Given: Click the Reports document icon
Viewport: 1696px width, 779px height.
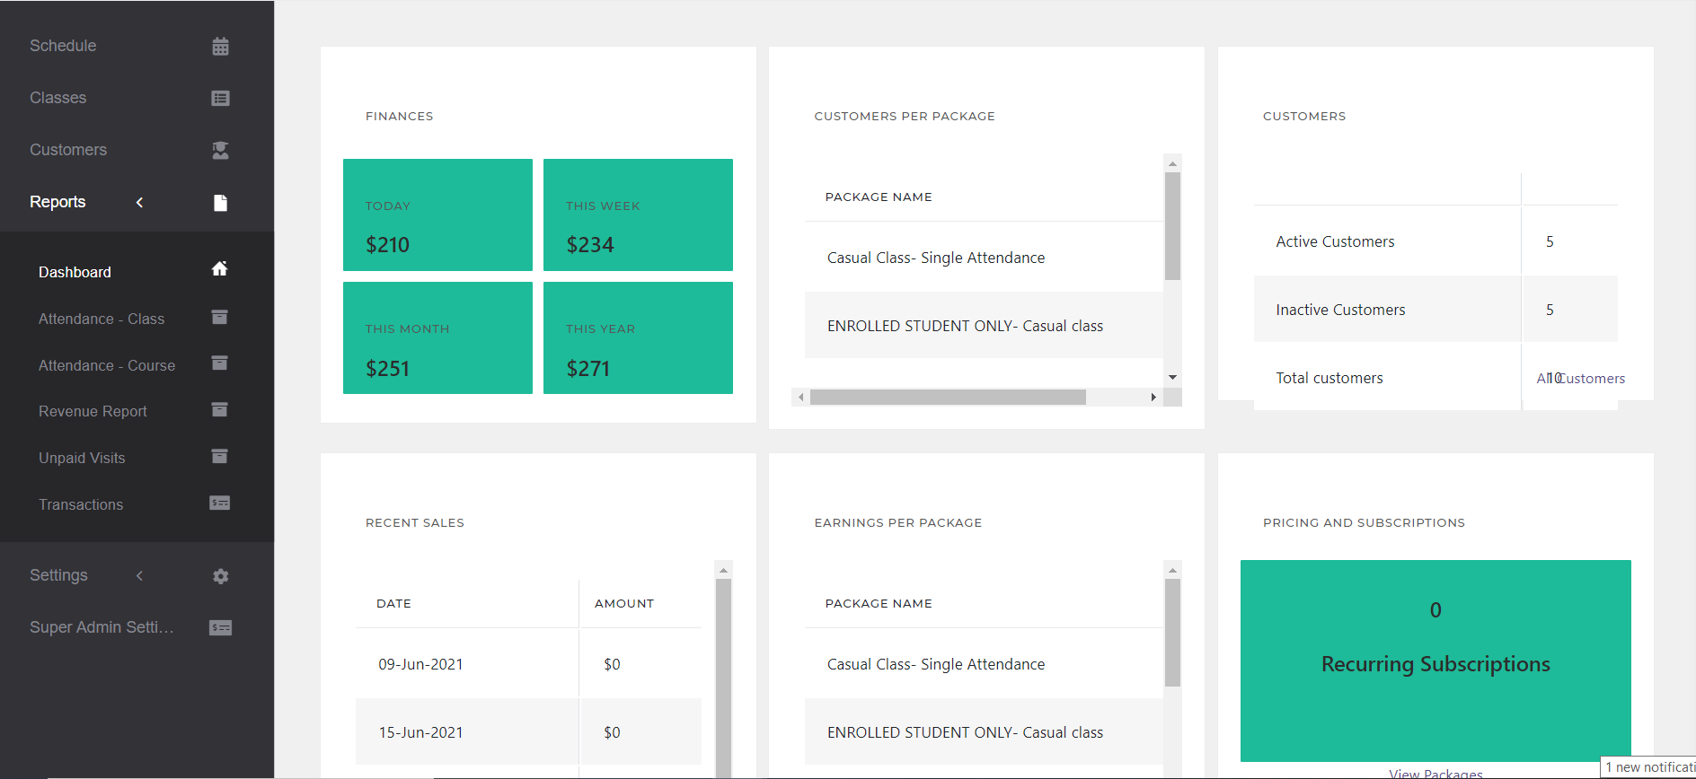Looking at the screenshot, I should (220, 202).
